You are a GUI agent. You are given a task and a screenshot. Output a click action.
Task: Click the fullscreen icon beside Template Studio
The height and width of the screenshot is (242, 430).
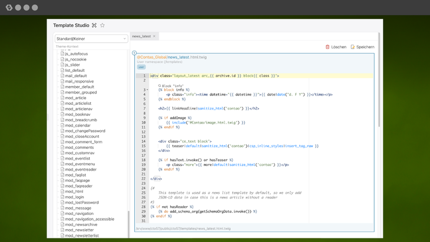click(x=94, y=26)
